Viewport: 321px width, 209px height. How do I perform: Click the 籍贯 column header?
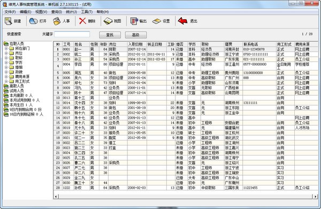[233, 44]
